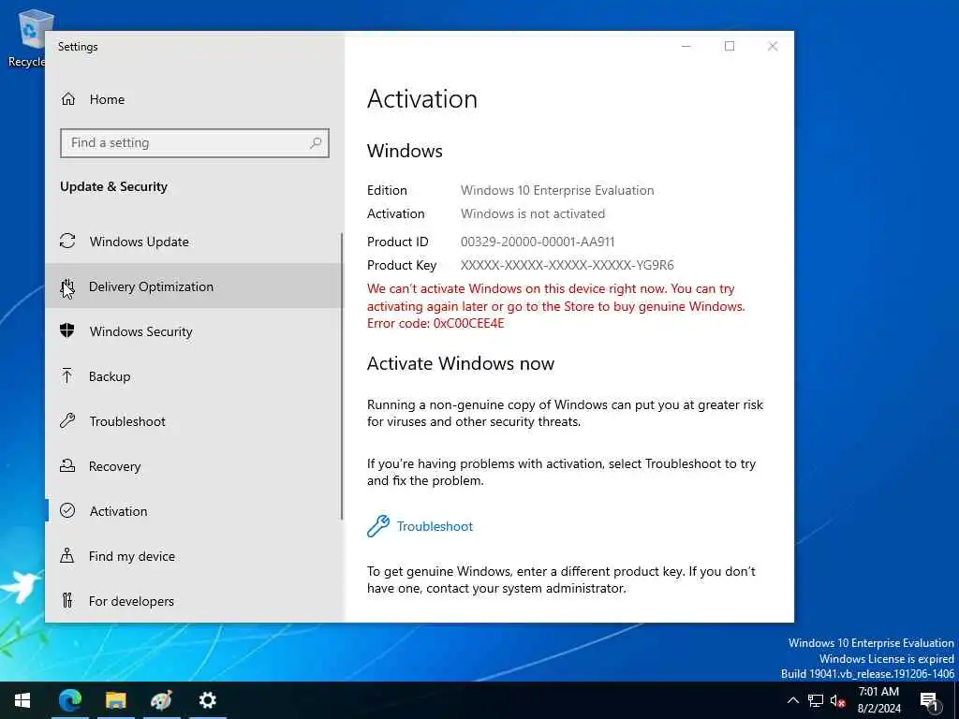Maximize the Settings window
Viewport: 959px width, 719px height.
[x=729, y=47]
